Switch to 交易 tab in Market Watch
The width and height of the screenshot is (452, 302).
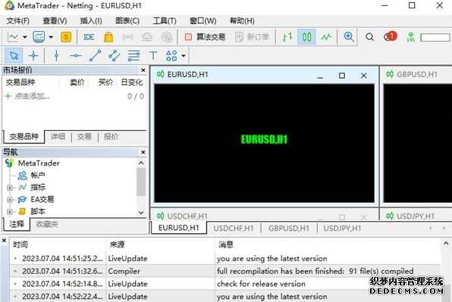coord(84,136)
